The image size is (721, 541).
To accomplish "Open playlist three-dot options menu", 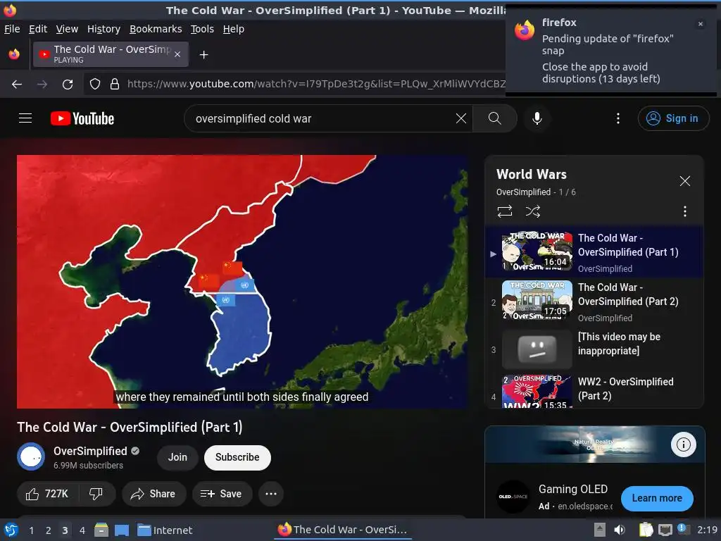I will [x=684, y=211].
